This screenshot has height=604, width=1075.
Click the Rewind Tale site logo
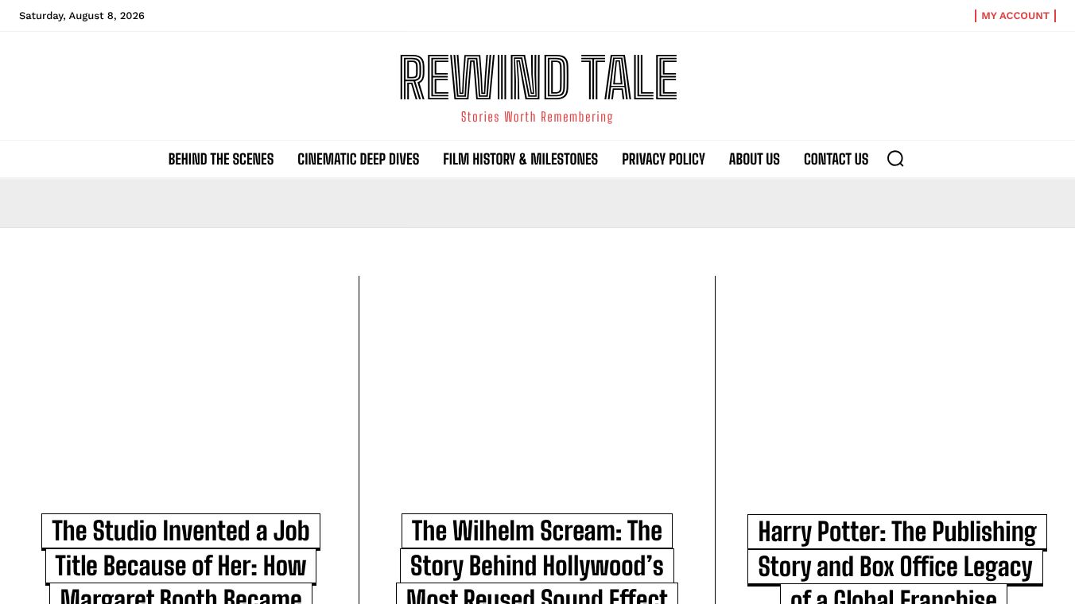pos(537,78)
